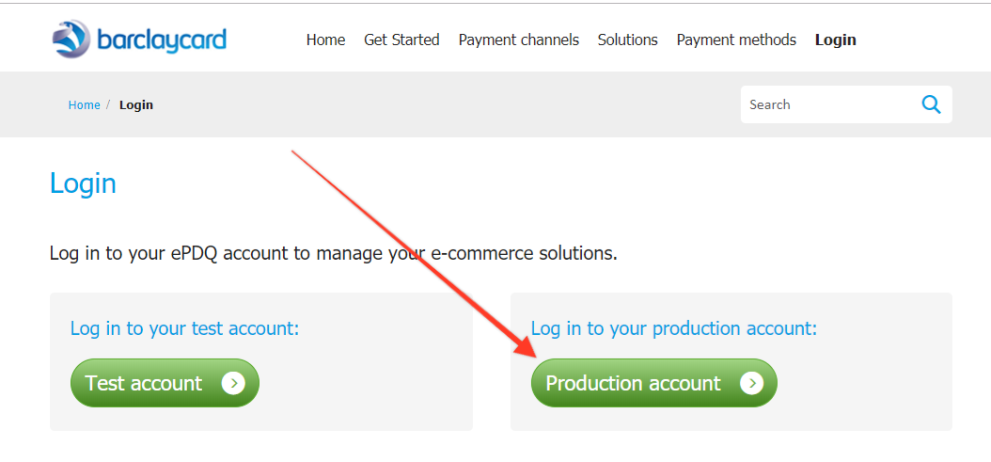Viewport: 991px width, 462px height.
Task: Click the blue Login page heading
Action: click(x=83, y=184)
